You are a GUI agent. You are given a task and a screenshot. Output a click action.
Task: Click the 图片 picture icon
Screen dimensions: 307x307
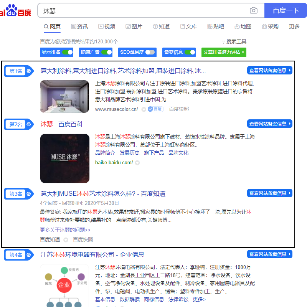tap(128, 26)
